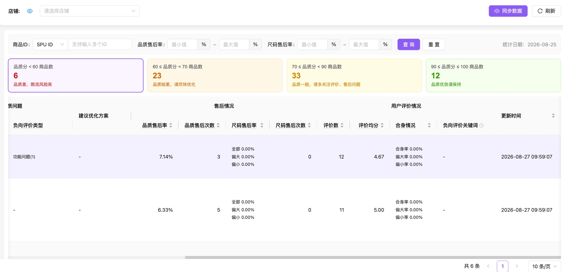The image size is (563, 272).
Task: Select page 1 in pagination
Action: [x=503, y=266]
